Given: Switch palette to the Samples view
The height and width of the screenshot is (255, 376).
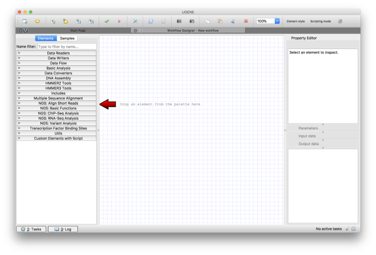Looking at the screenshot, I should tap(67, 38).
